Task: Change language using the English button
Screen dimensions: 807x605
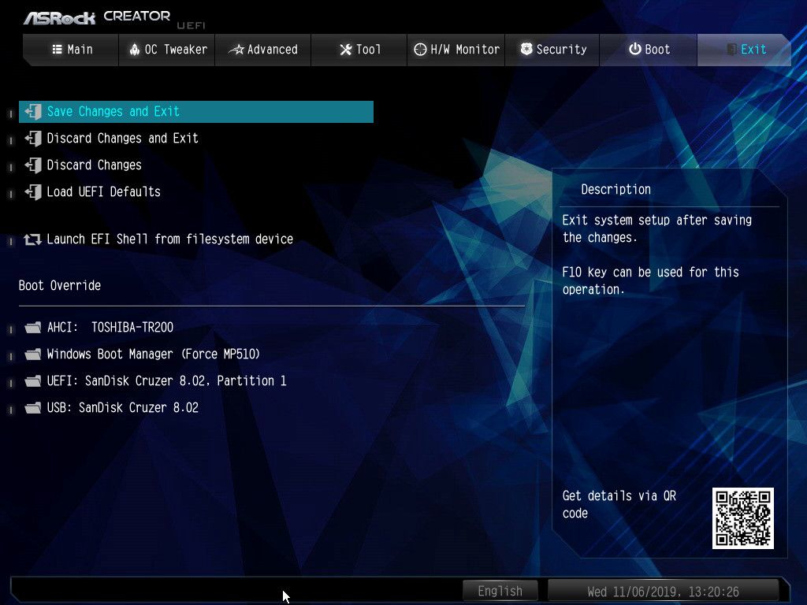Action: [x=500, y=591]
